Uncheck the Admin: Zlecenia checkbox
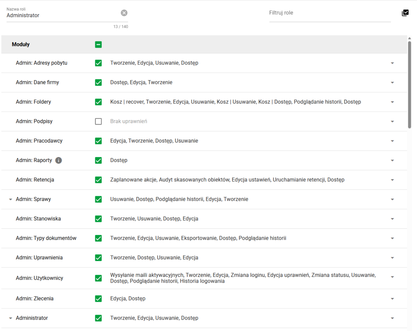 point(99,298)
